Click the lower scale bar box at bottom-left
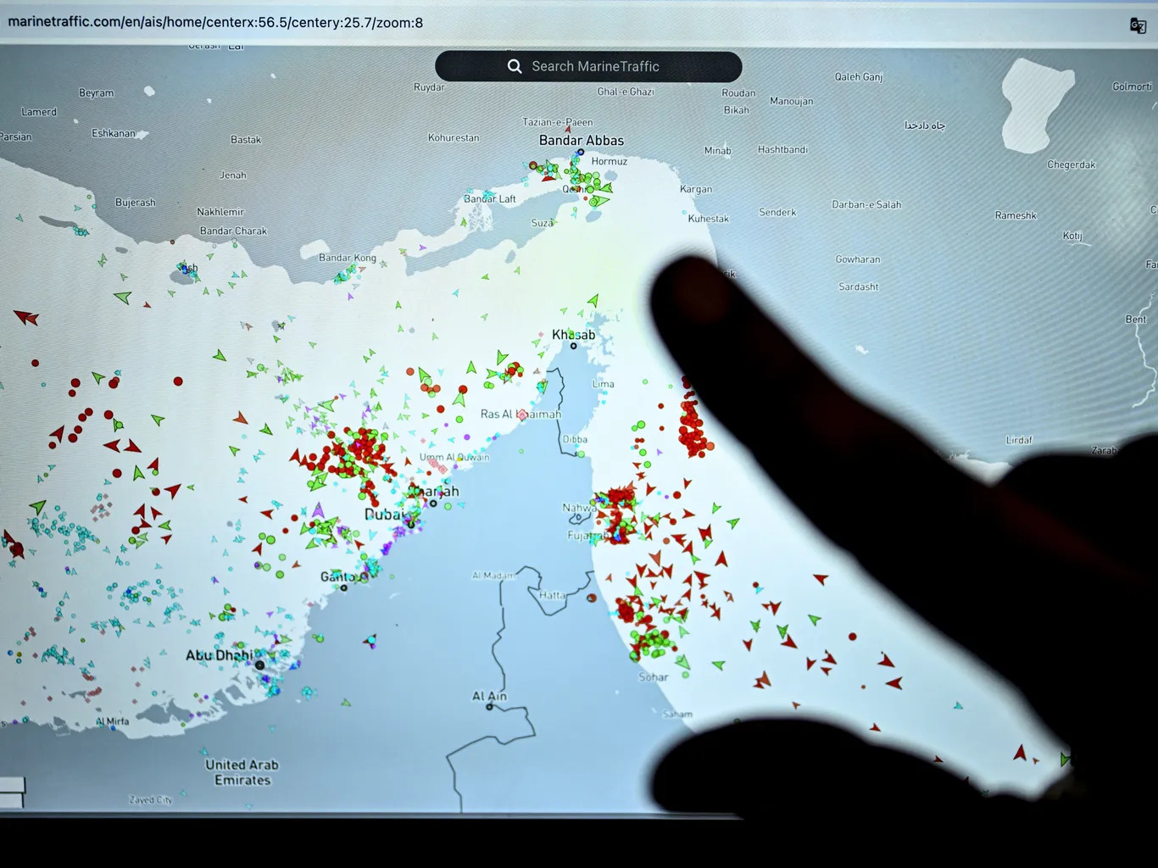This screenshot has width=1158, height=868. tap(11, 800)
